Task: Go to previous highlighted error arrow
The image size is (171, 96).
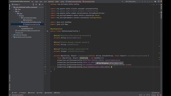Action: point(157,5)
